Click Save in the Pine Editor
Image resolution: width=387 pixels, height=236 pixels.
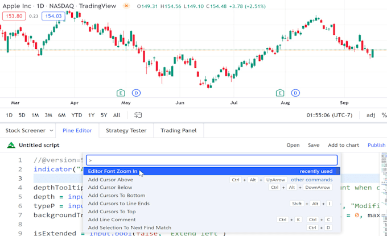tap(314, 145)
